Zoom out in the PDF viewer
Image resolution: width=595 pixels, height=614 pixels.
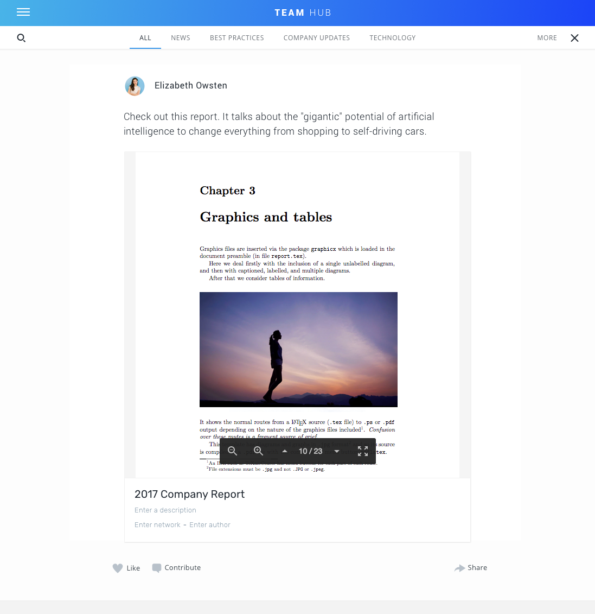pyautogui.click(x=232, y=451)
